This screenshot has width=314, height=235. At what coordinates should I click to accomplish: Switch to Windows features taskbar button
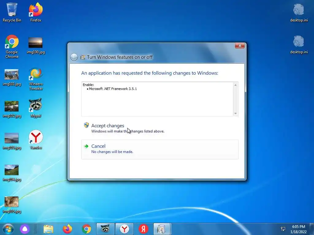(x=162, y=229)
